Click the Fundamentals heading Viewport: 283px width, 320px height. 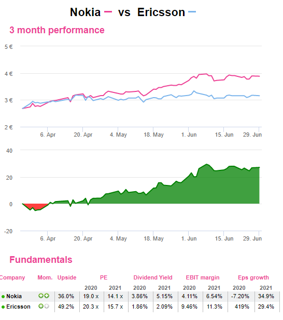[41, 260]
